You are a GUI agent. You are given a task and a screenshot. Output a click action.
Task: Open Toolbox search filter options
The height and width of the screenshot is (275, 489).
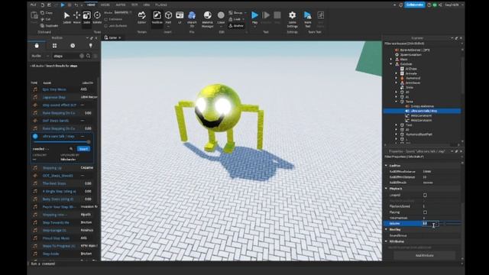click(x=95, y=56)
